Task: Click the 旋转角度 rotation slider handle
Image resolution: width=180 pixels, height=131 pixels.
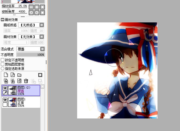Action: (14, 14)
